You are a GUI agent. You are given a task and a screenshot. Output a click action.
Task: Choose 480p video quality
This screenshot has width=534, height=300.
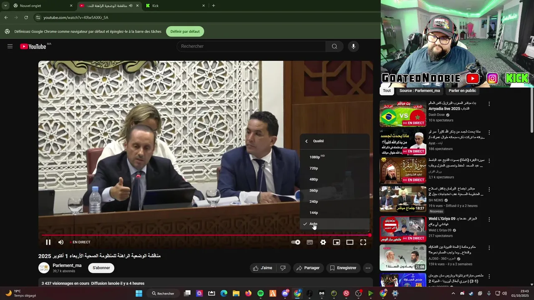click(335, 179)
